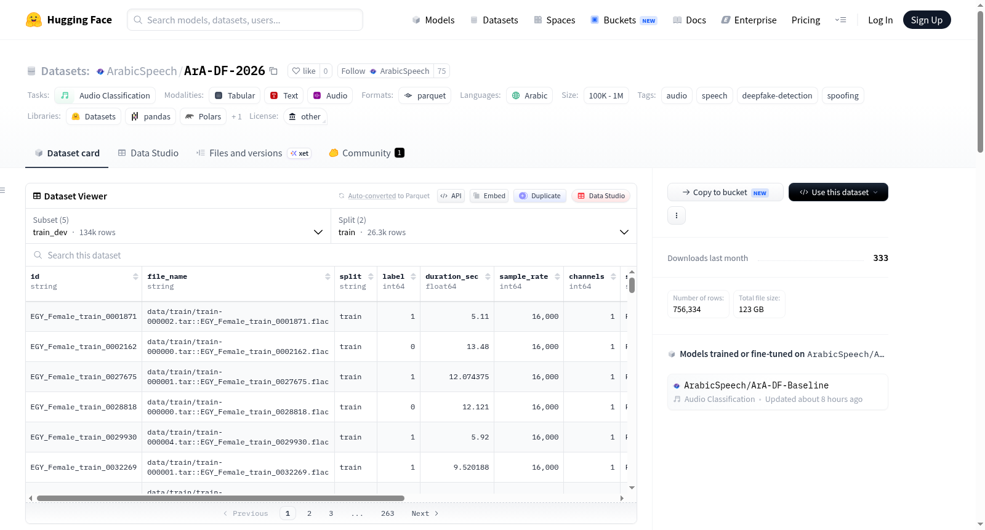Open the Community tab
Viewport: 985px width, 530px height.
tap(366, 153)
